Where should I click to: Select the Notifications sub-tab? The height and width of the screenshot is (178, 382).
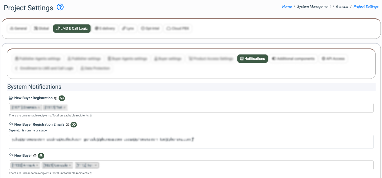click(252, 59)
